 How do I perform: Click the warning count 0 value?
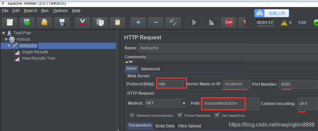[x=291, y=23]
